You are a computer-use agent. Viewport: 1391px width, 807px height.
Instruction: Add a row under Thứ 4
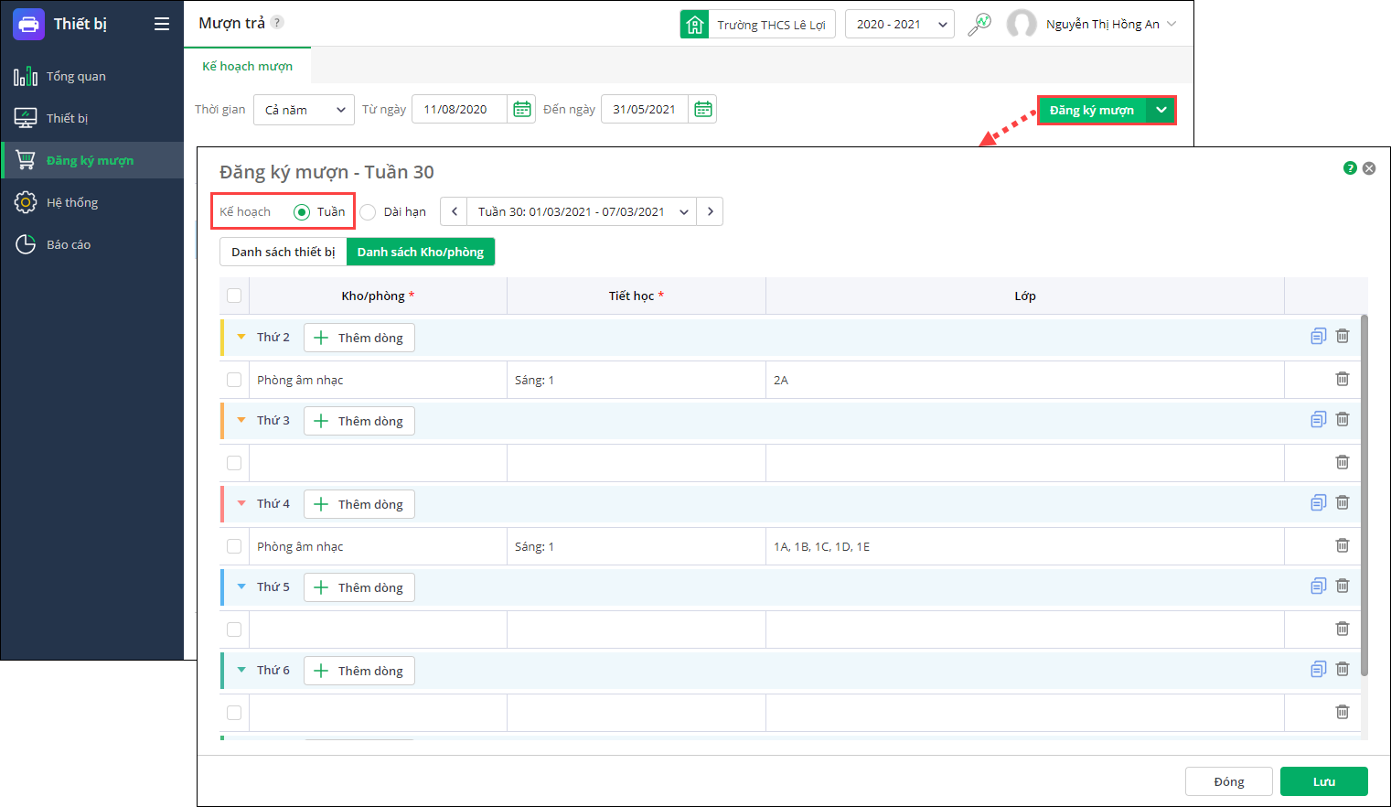pos(359,504)
